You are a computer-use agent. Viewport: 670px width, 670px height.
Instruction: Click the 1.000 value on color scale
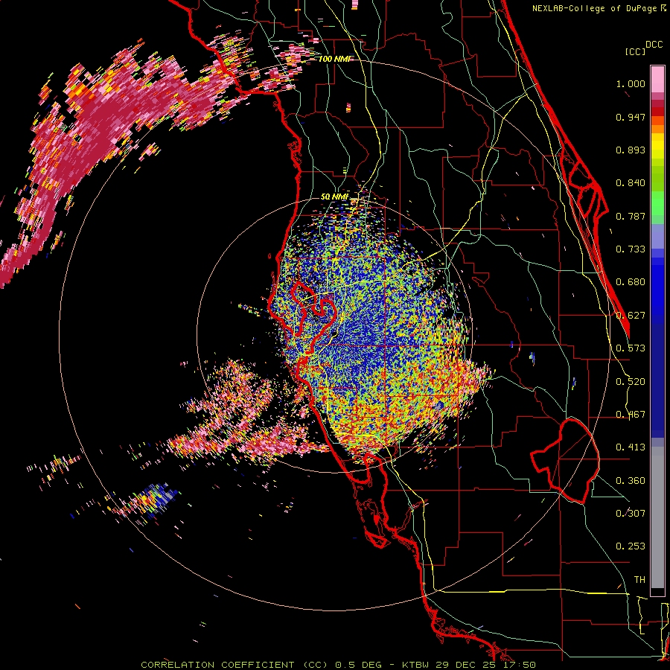(631, 83)
